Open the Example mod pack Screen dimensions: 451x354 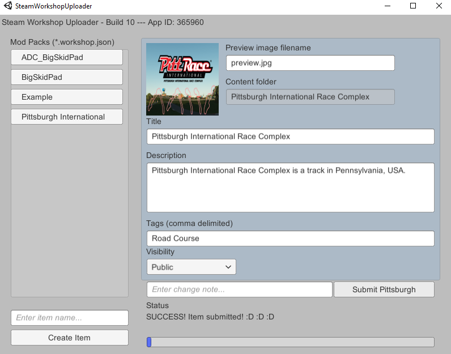coord(67,97)
